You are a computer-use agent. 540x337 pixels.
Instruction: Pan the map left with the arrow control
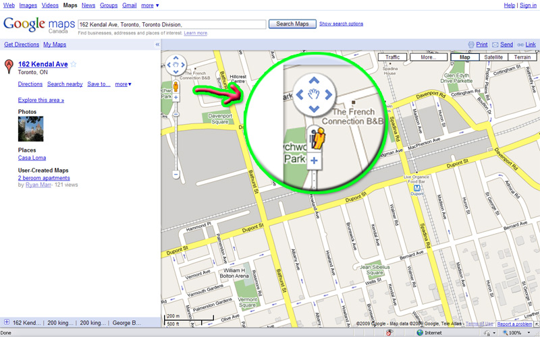click(x=169, y=65)
